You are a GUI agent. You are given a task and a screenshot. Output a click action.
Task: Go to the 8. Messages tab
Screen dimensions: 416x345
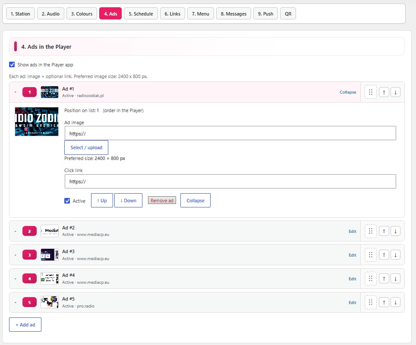(234, 13)
